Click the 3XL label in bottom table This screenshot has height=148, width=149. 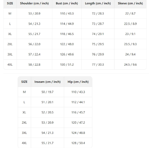(24, 133)
